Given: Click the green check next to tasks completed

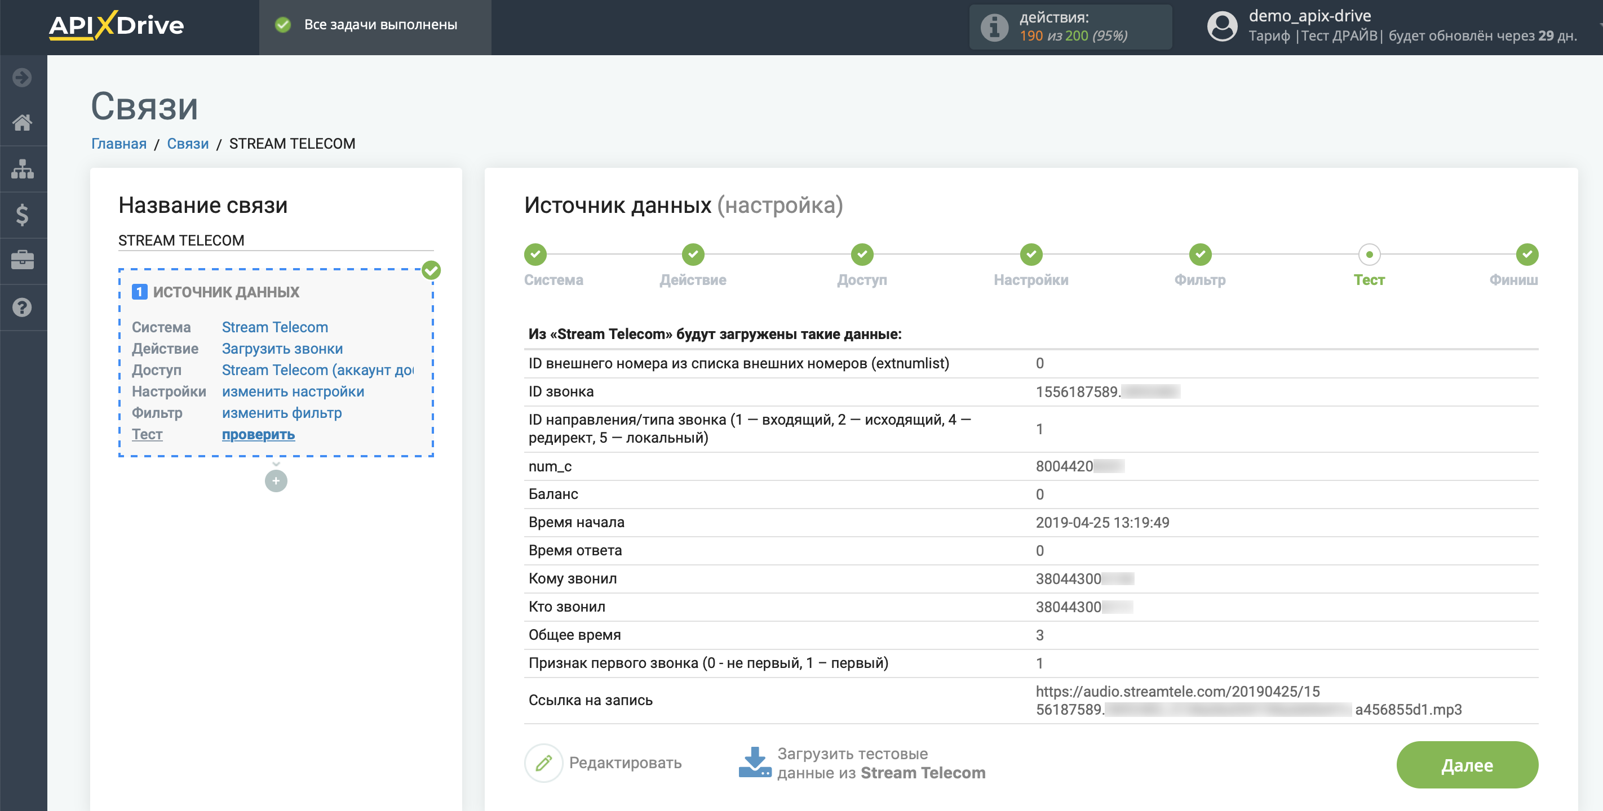Looking at the screenshot, I should click(283, 25).
